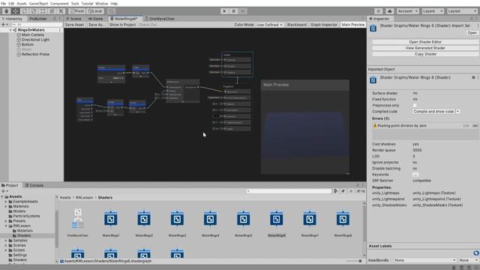This screenshot has width=480, height=270.
Task: Toggle the Main Preview panel
Action: coord(353,25)
